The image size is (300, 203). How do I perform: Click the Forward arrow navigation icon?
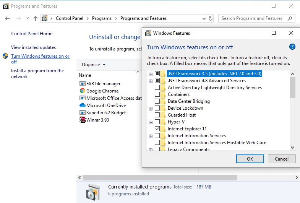tap(19, 18)
